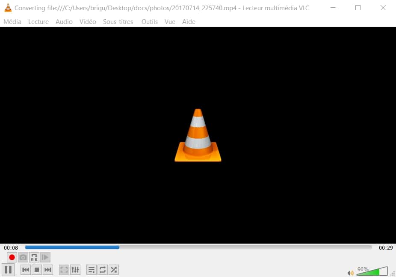Adjust the volume slider at 90%
Viewport: 396px width, 277px height.
(372, 271)
